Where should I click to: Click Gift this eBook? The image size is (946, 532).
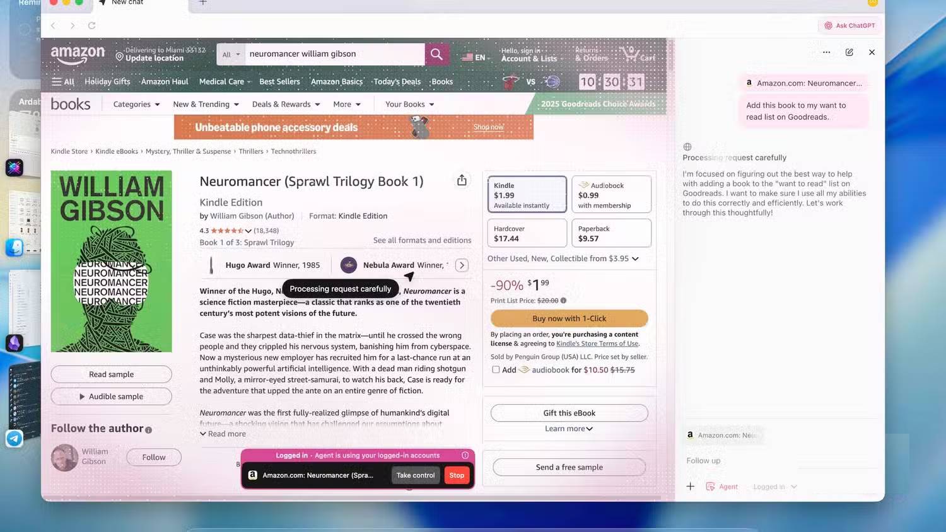(x=569, y=413)
